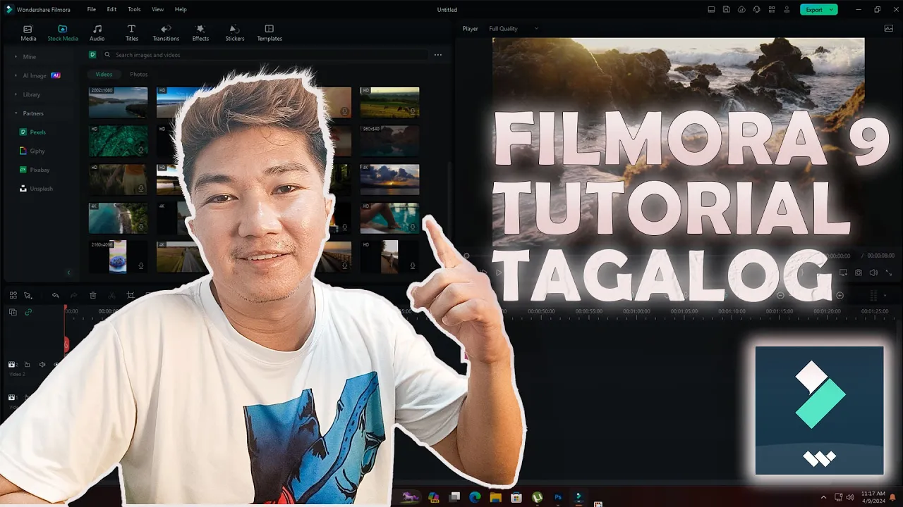Select Pexels in Partners list
Viewport: 903px width, 507px height.
(33, 132)
